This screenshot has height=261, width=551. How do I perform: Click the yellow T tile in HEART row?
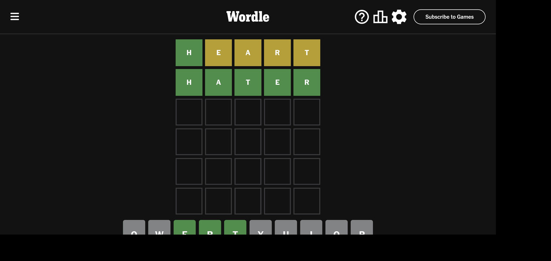click(307, 53)
